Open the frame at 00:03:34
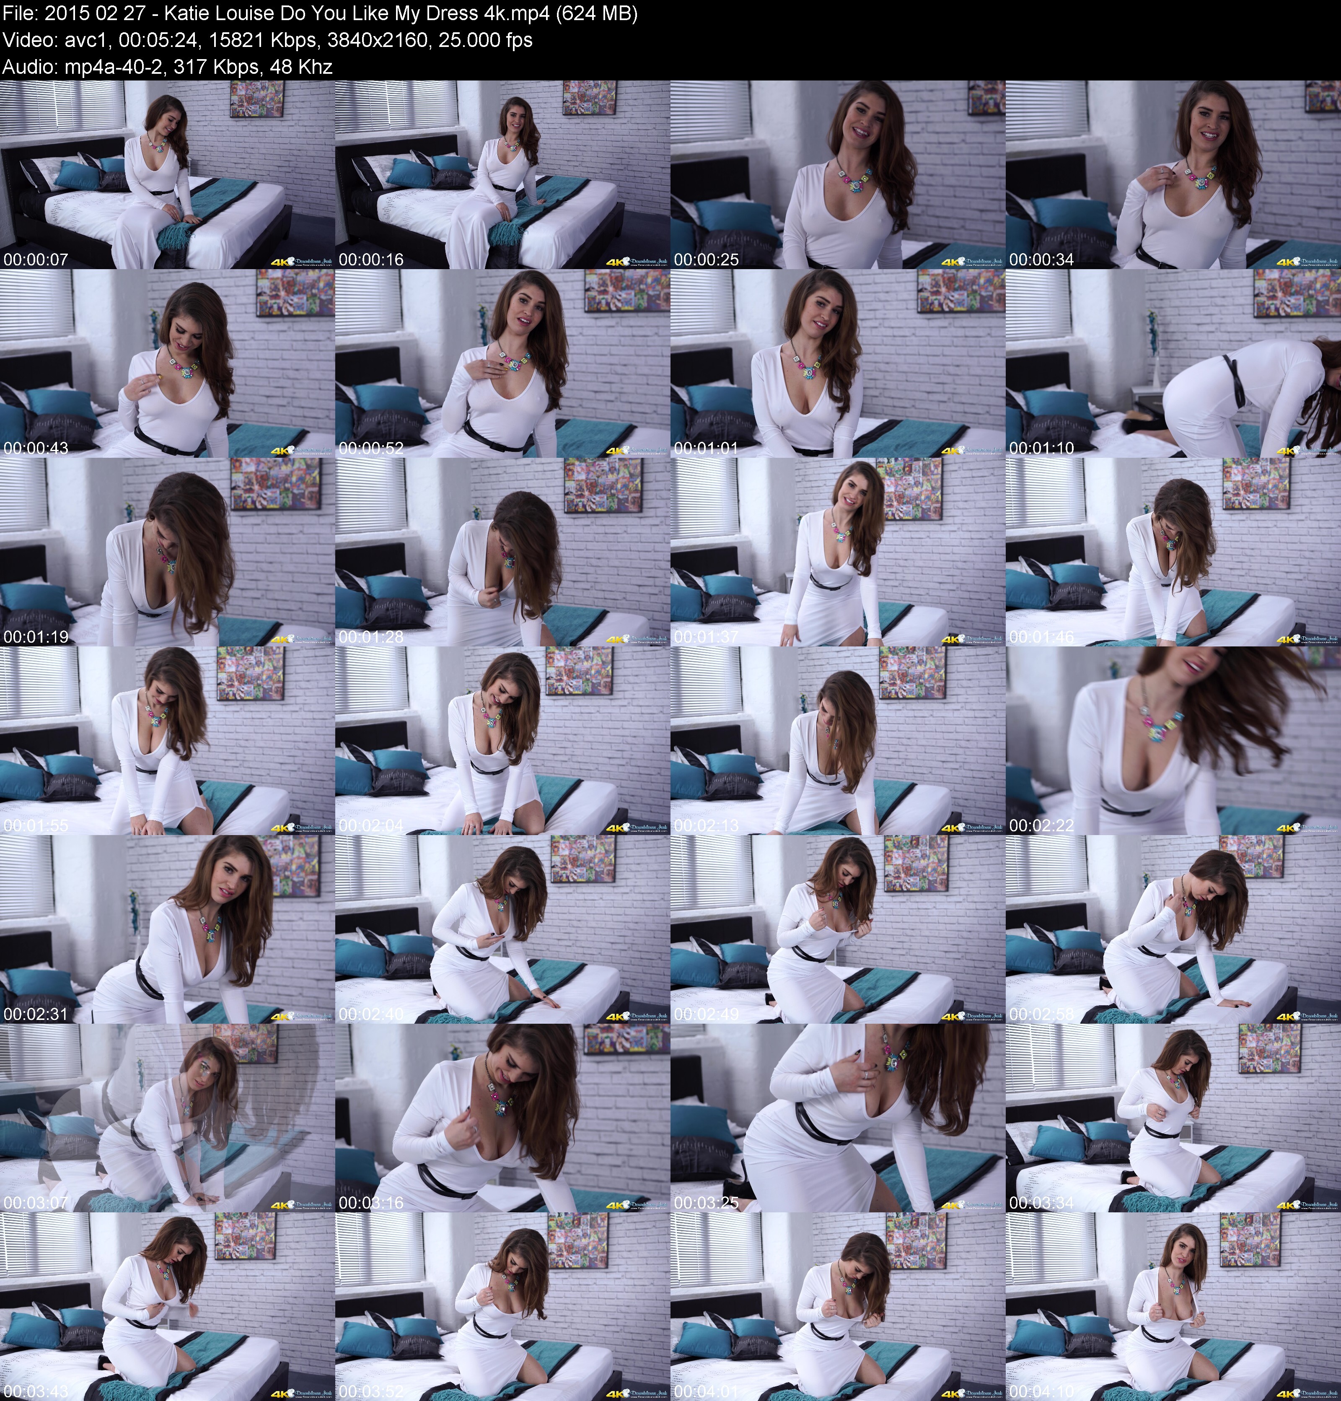 1173,1118
